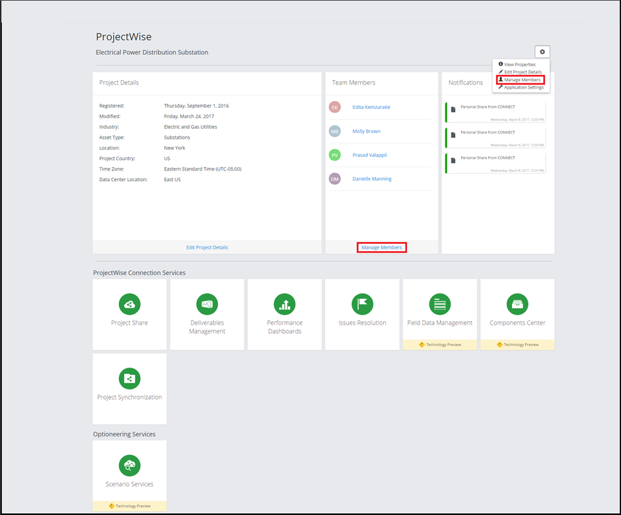
Task: Click the MB avatar for Molly Brown
Action: (335, 131)
